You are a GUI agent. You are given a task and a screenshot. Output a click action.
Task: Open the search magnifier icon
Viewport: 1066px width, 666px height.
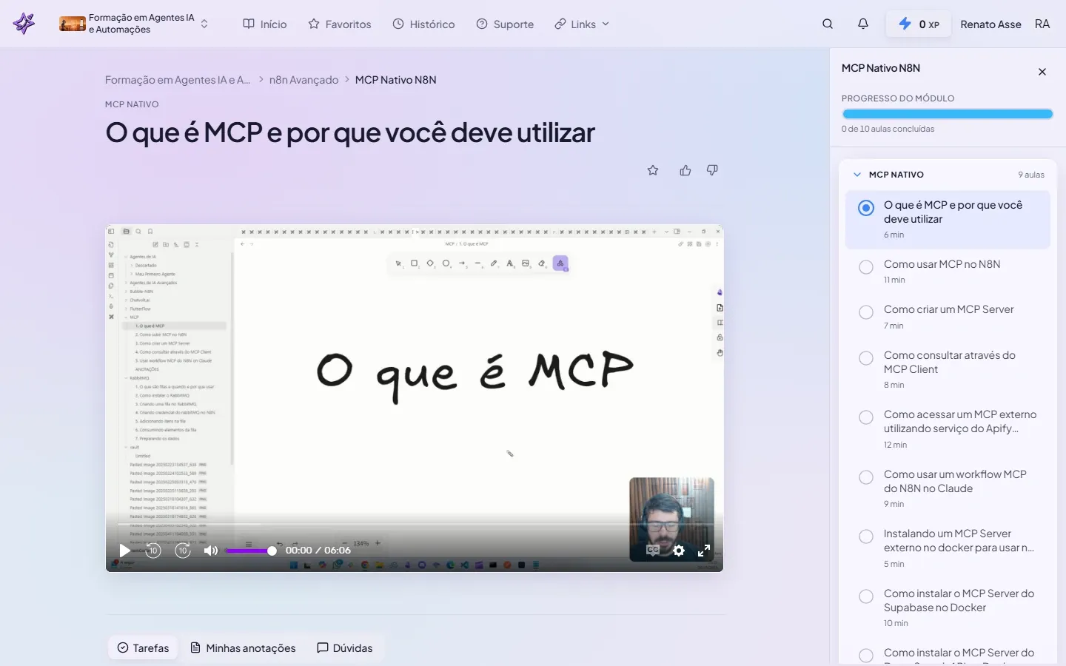tap(828, 24)
